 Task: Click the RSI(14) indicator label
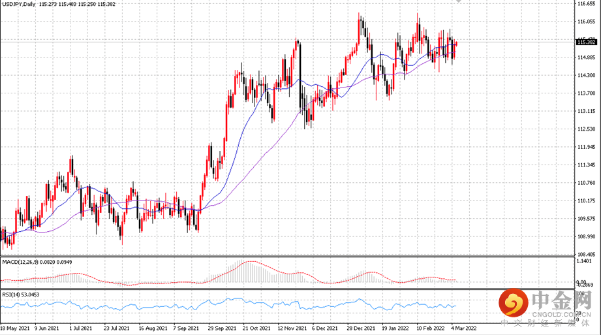(x=11, y=295)
